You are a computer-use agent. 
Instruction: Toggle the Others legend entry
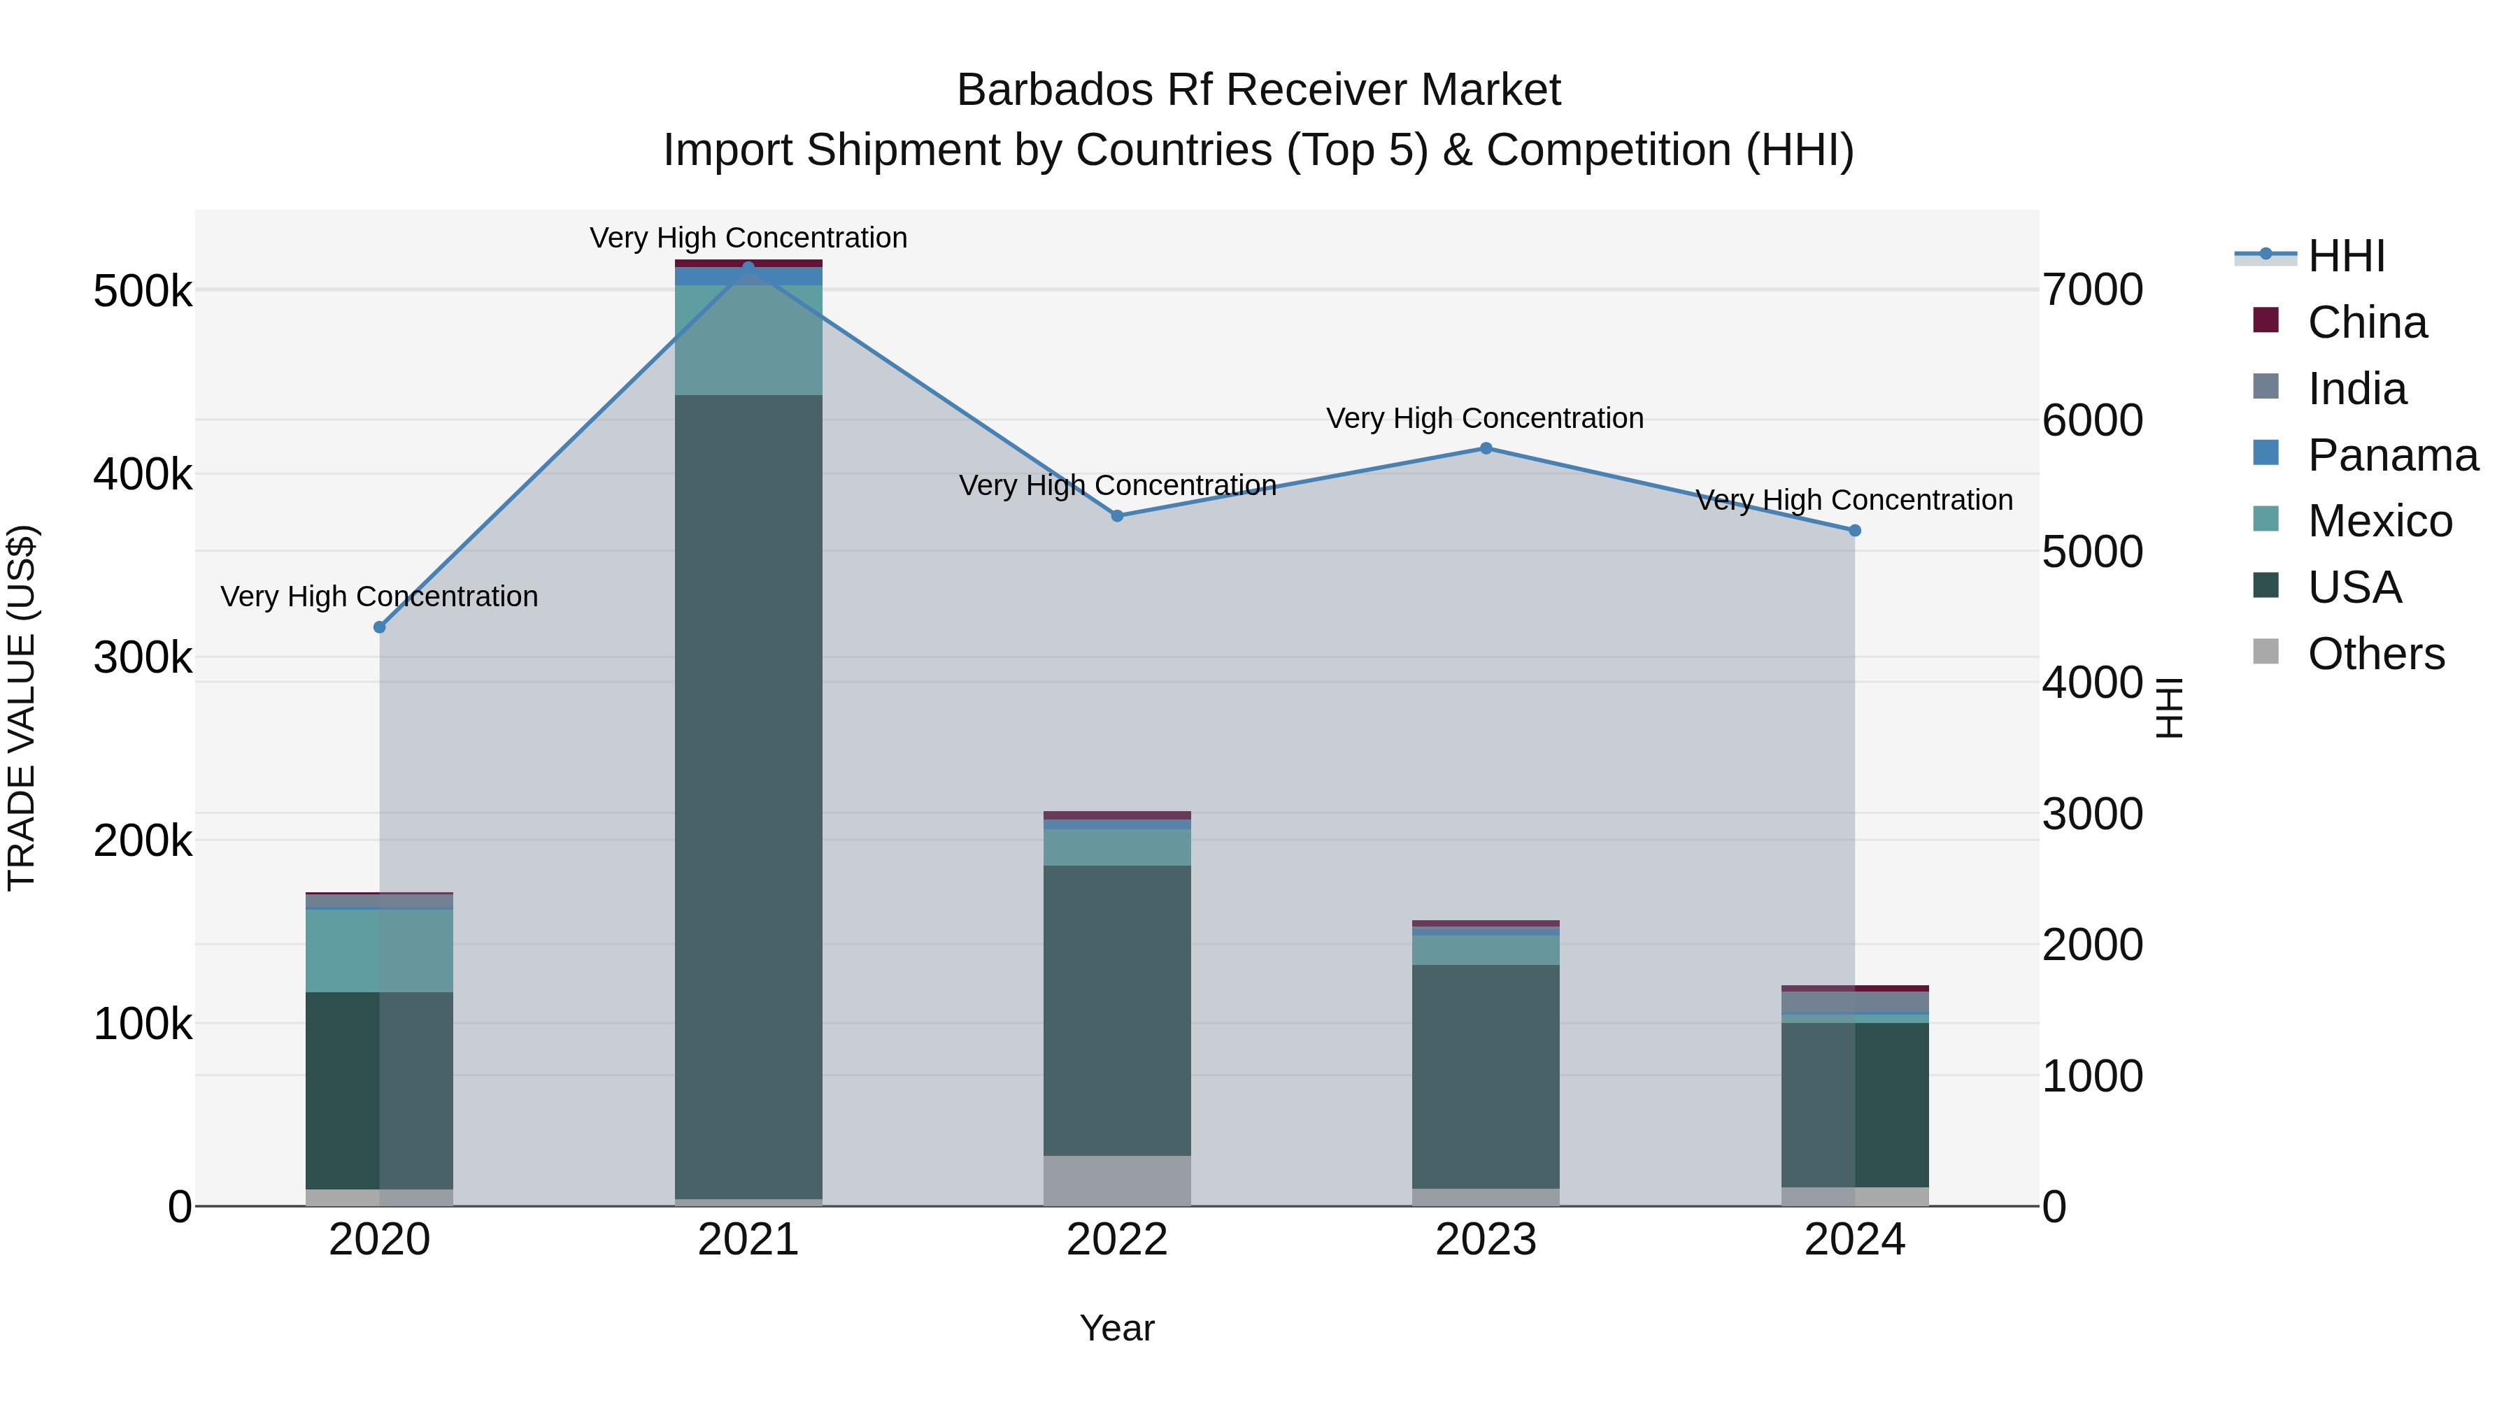tap(2349, 654)
